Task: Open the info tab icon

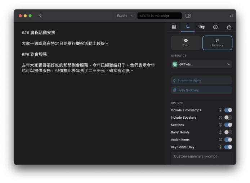Action: pos(215,27)
